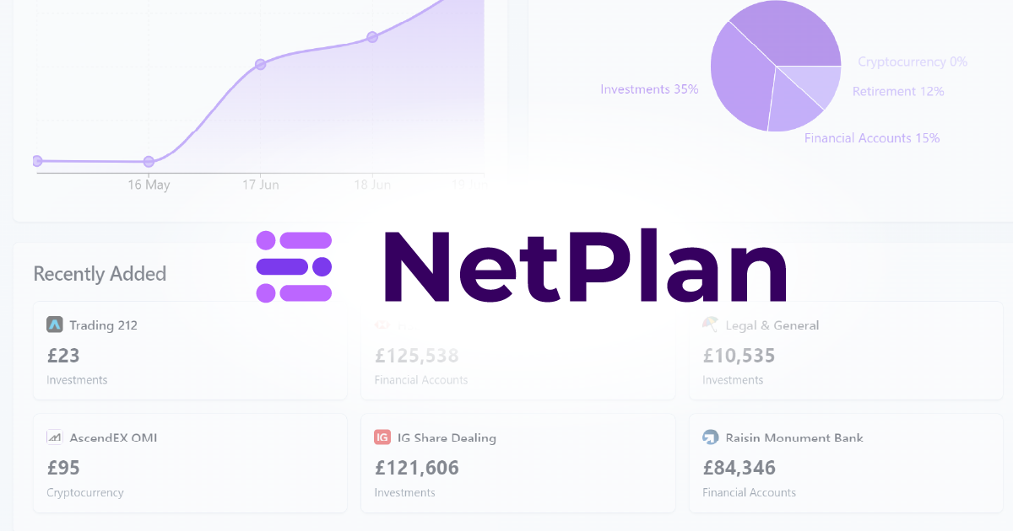Image resolution: width=1013 pixels, height=531 pixels.
Task: Click the Trading 212 logo icon
Action: (55, 324)
